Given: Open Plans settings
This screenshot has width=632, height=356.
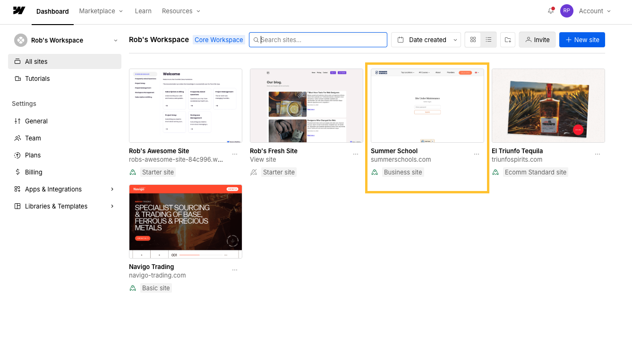Looking at the screenshot, I should tap(65, 155).
